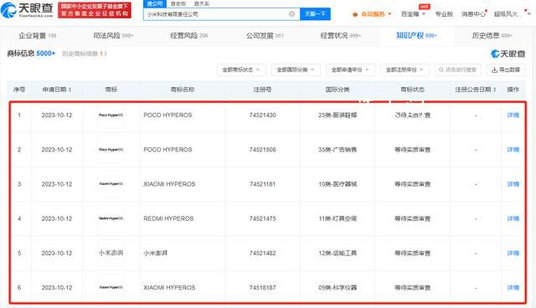Open 详情 for 小米澎湃 74521482
Viewport: 536px width, 308px height.
513,253
